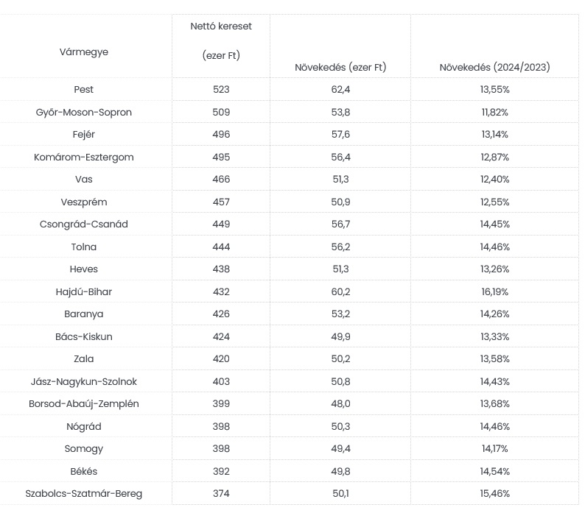
Task: Select the Növekedés (ezer Ft) header
Action: tap(340, 67)
